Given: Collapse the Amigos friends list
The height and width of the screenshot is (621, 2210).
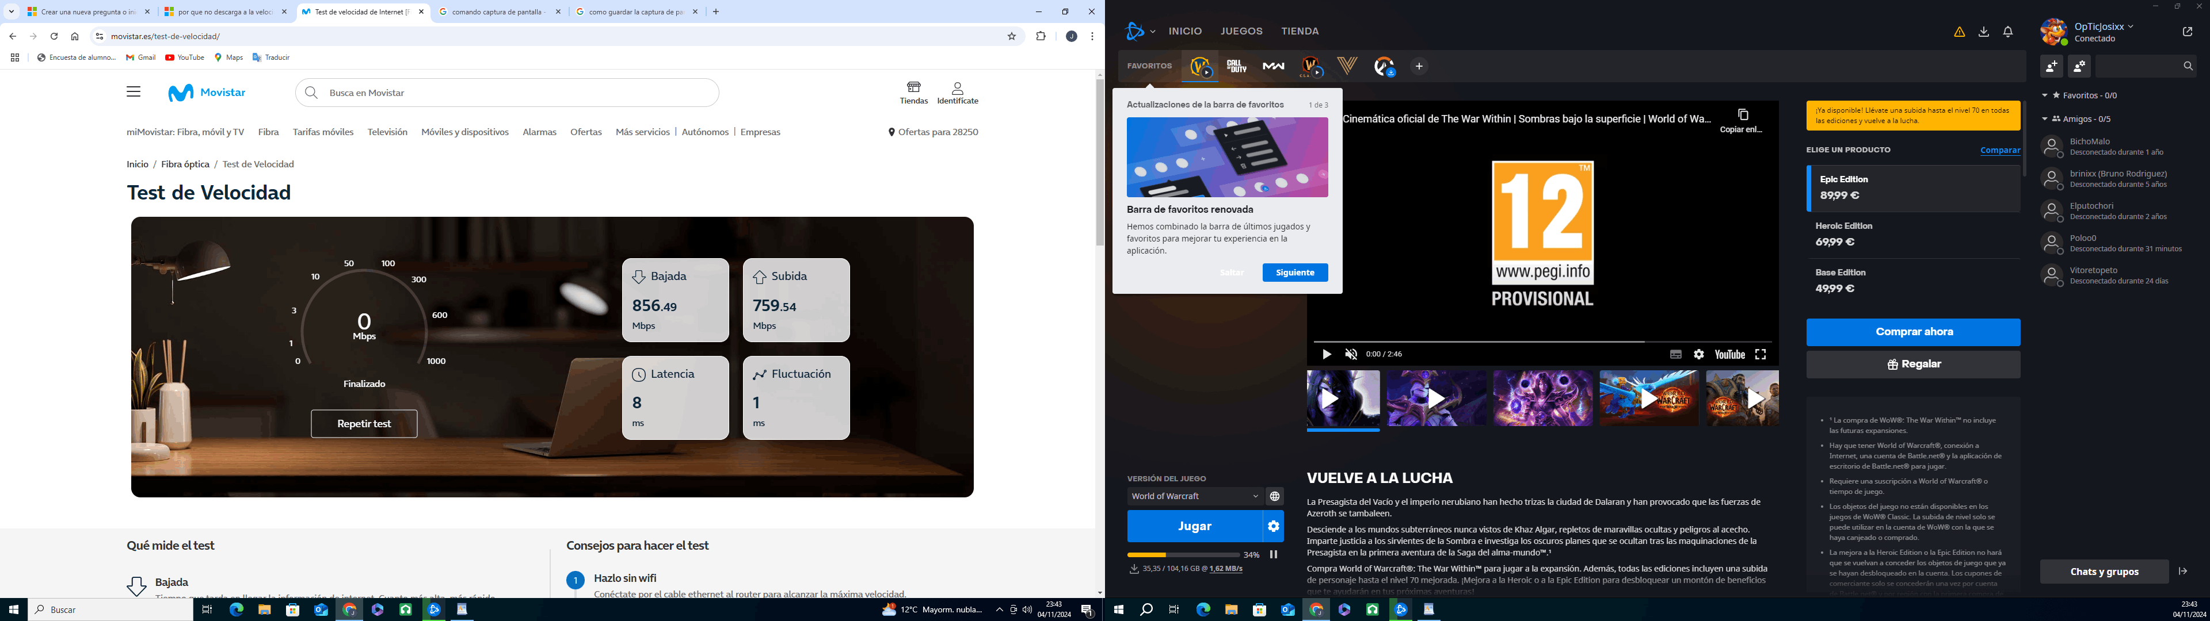Looking at the screenshot, I should pos(2045,119).
